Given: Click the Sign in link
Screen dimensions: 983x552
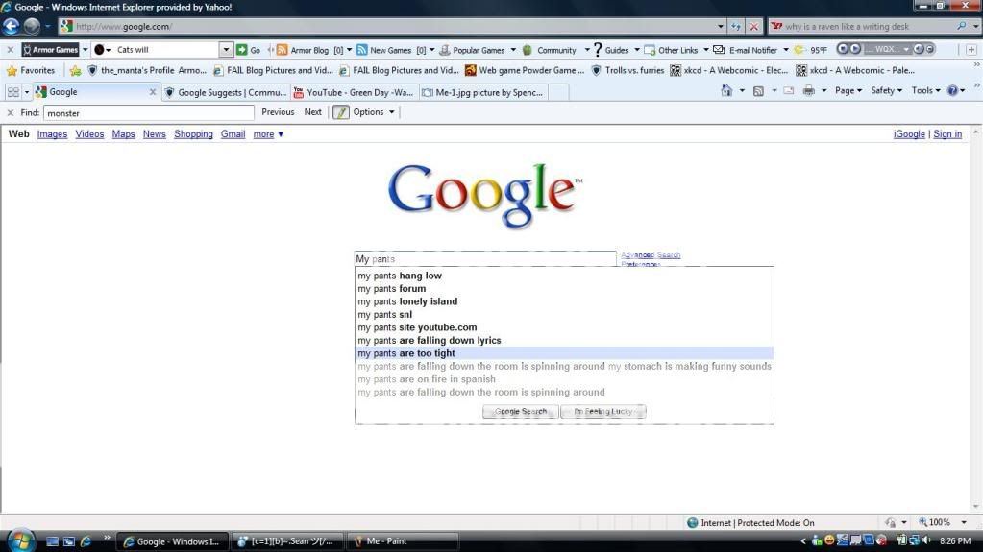Looking at the screenshot, I should click(947, 134).
